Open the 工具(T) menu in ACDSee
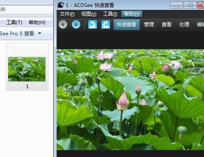Image resolution: width=204 pixels, height=157 pixels. 110,14
